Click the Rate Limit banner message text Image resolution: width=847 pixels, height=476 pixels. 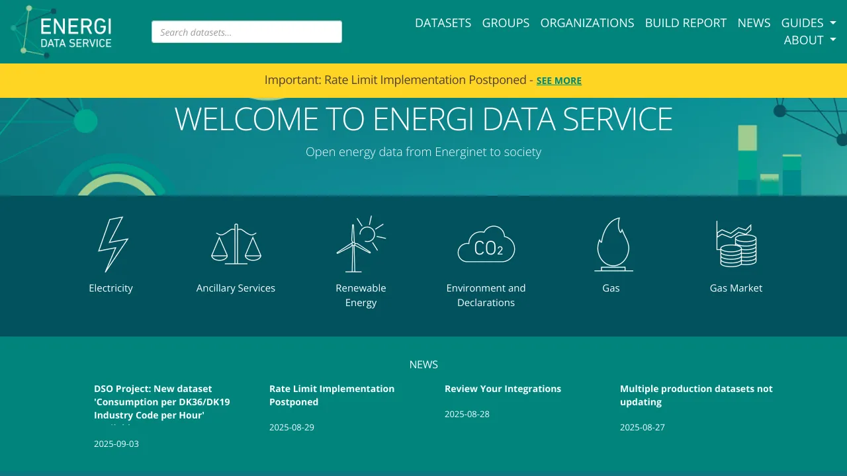click(x=399, y=80)
